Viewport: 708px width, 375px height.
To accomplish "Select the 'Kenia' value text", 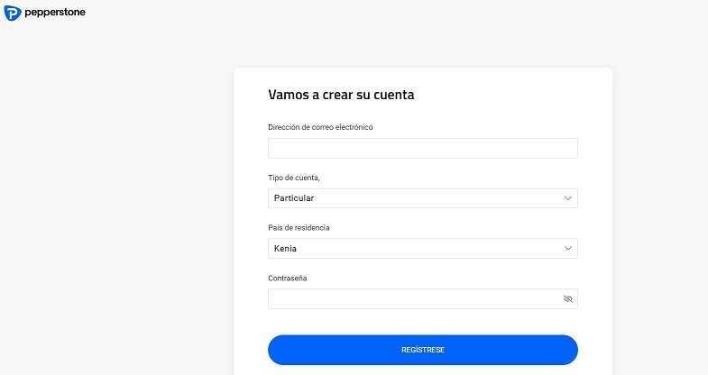I will pyautogui.click(x=285, y=249).
